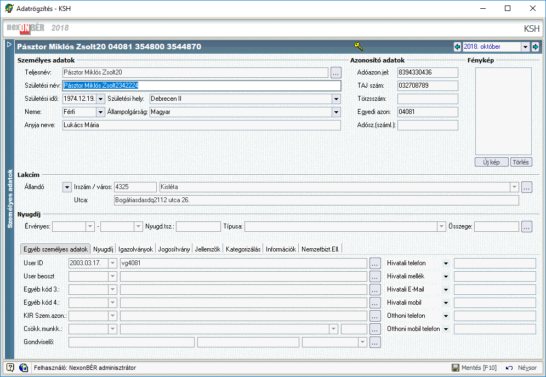Open the Névsor list button
This screenshot has height=377, width=546.
coord(521,368)
